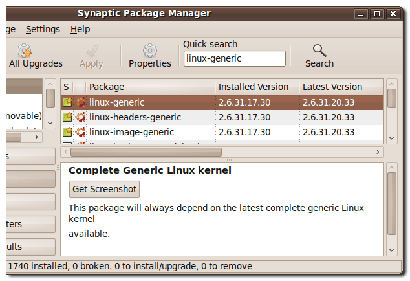This screenshot has height=281, width=410.
Task: Click the Get Screenshot button
Action: [x=104, y=189]
